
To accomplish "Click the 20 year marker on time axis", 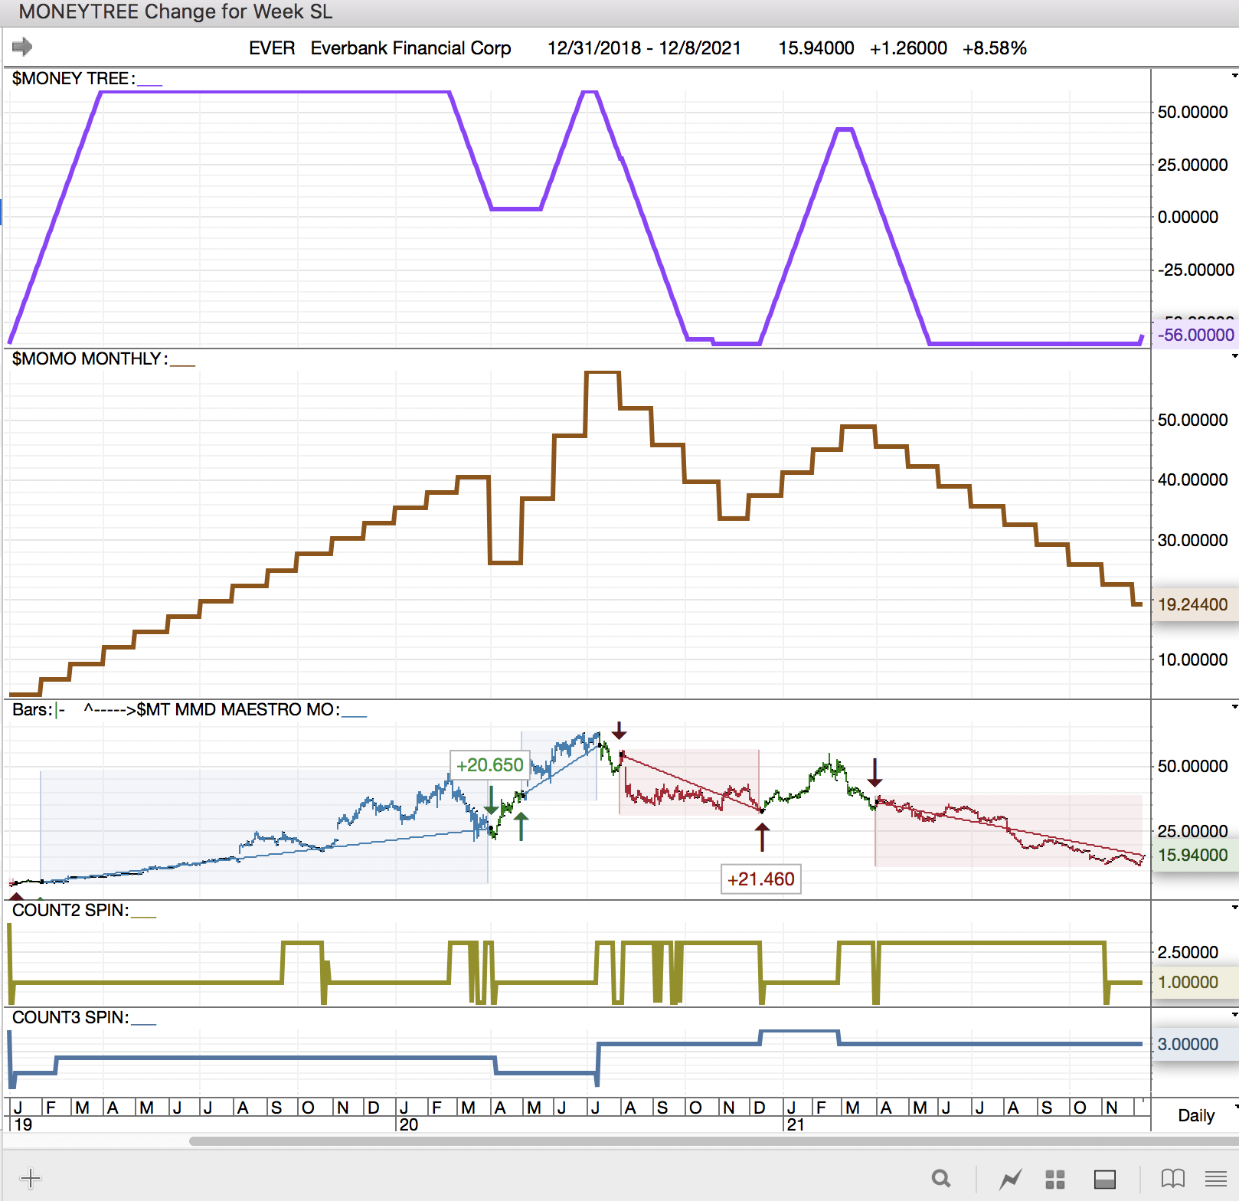I will [409, 1124].
